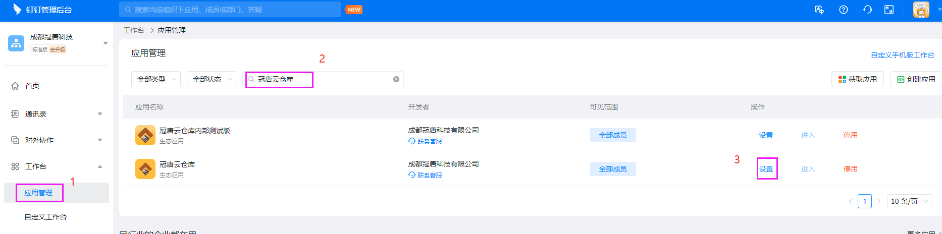Open 自定义手机版工作台 link
This screenshot has height=234, width=942.
click(x=903, y=55)
